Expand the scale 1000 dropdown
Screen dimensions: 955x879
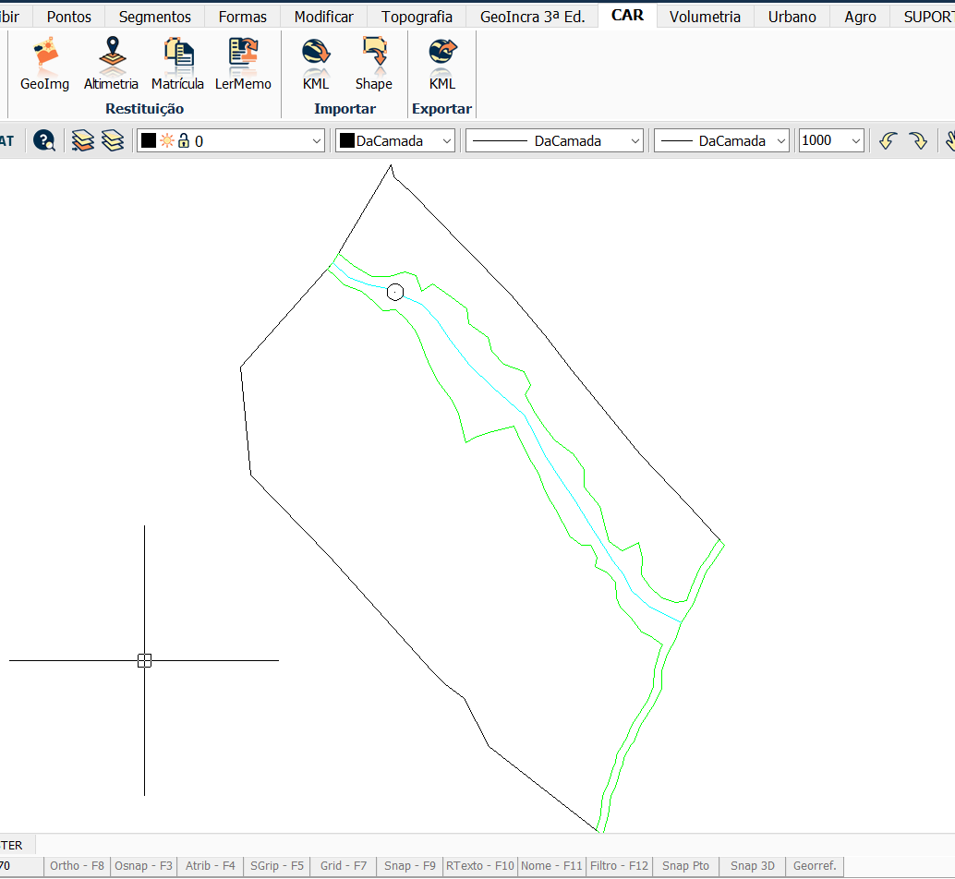tap(855, 141)
